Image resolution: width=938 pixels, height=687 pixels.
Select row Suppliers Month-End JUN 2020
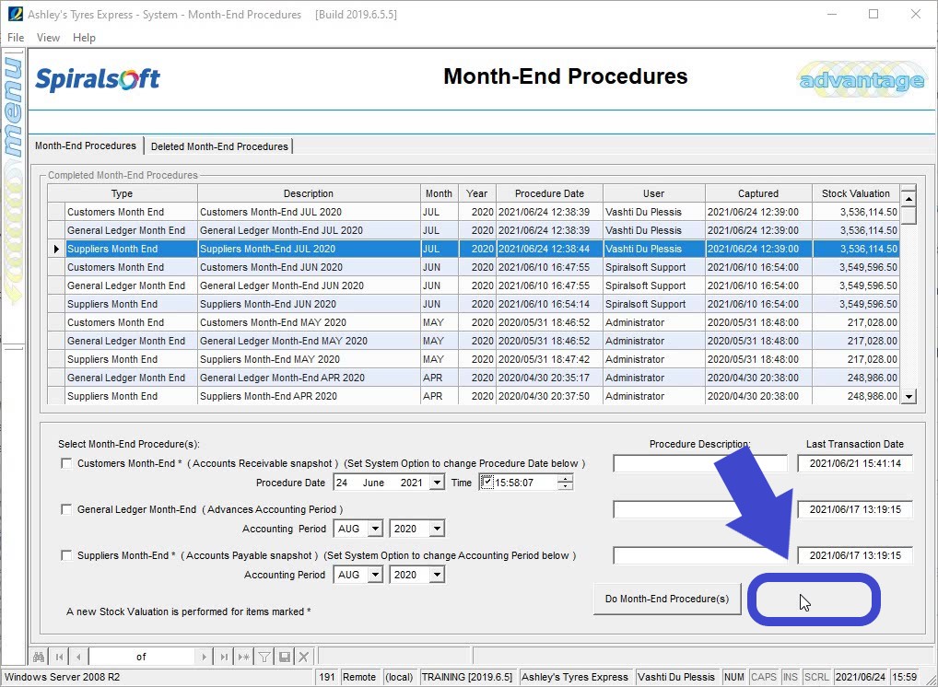(474, 304)
